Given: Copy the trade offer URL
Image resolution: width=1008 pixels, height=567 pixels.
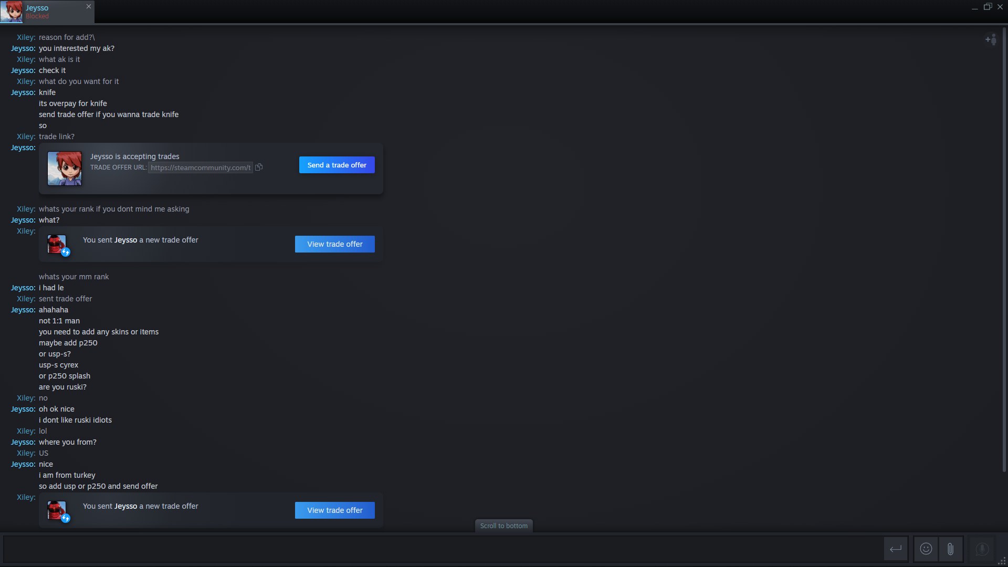Looking at the screenshot, I should (x=259, y=167).
